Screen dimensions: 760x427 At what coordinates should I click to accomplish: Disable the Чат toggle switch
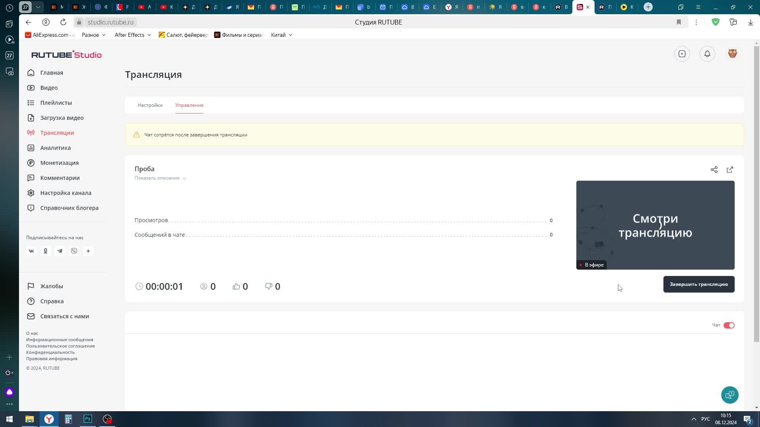[729, 325]
